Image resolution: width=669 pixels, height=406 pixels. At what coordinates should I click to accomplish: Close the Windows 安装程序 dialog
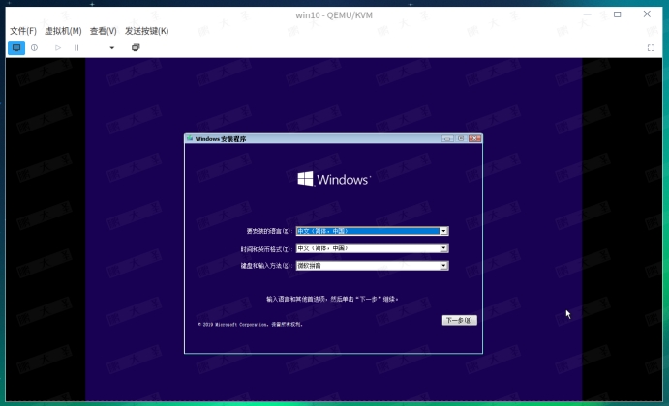[x=474, y=139]
